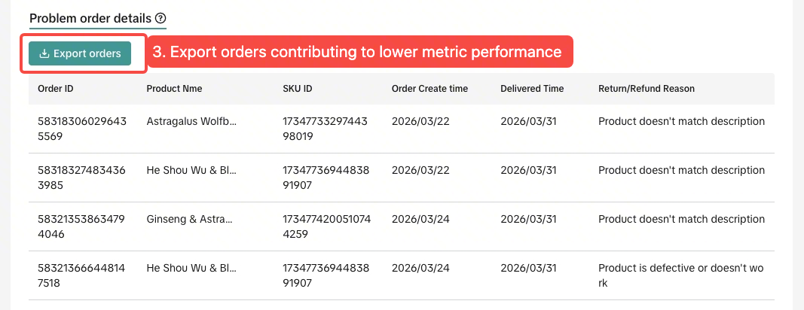Click the 2026/03/22 create date in first row

tap(420, 121)
